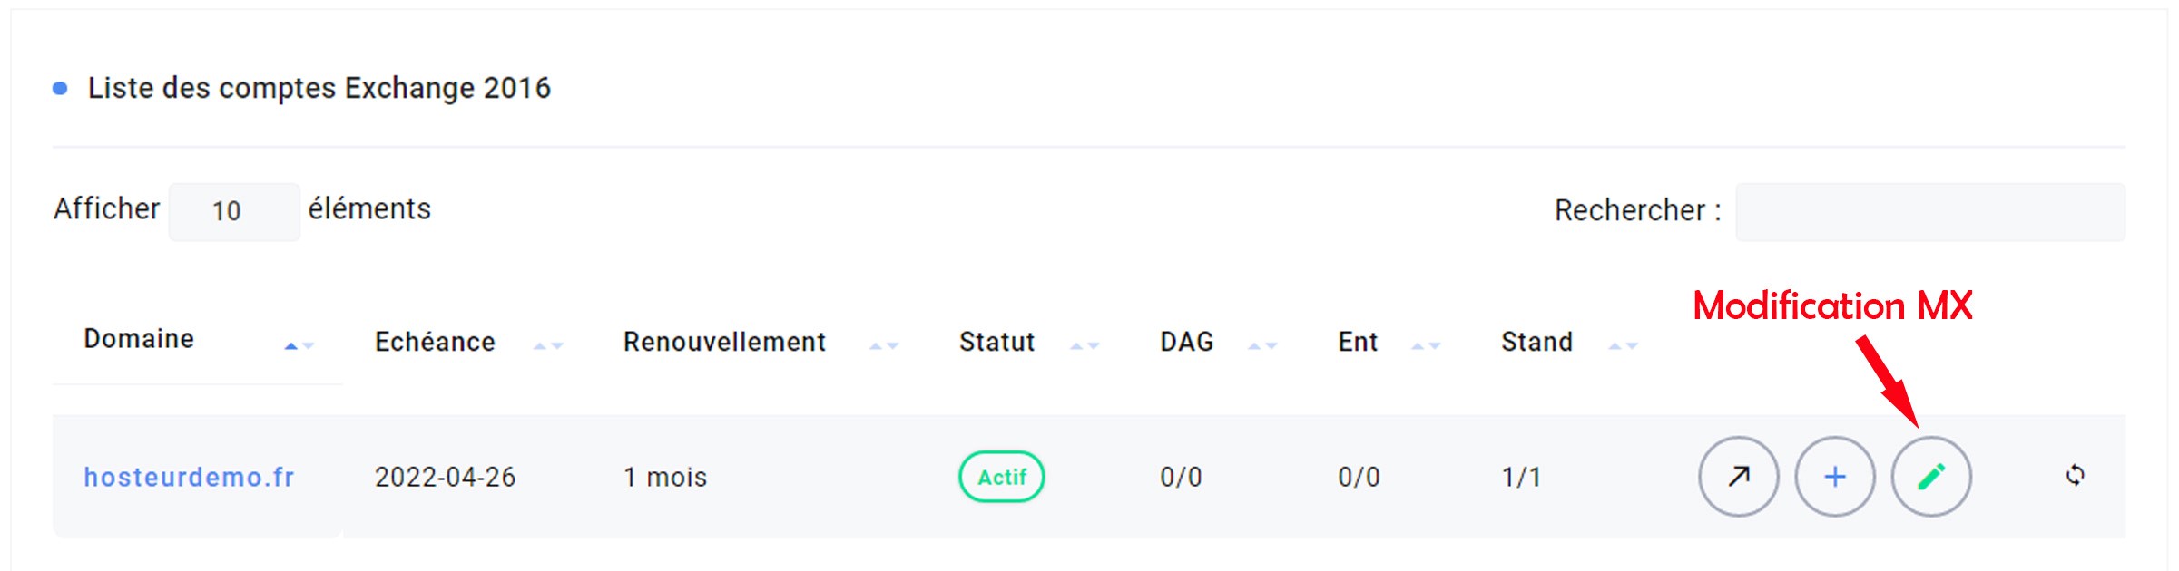The width and height of the screenshot is (2179, 571).
Task: Click the plus icon button in the row
Action: (x=1834, y=477)
